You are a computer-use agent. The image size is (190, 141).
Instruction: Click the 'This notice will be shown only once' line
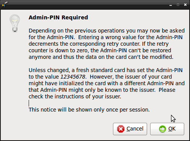coord(89,110)
